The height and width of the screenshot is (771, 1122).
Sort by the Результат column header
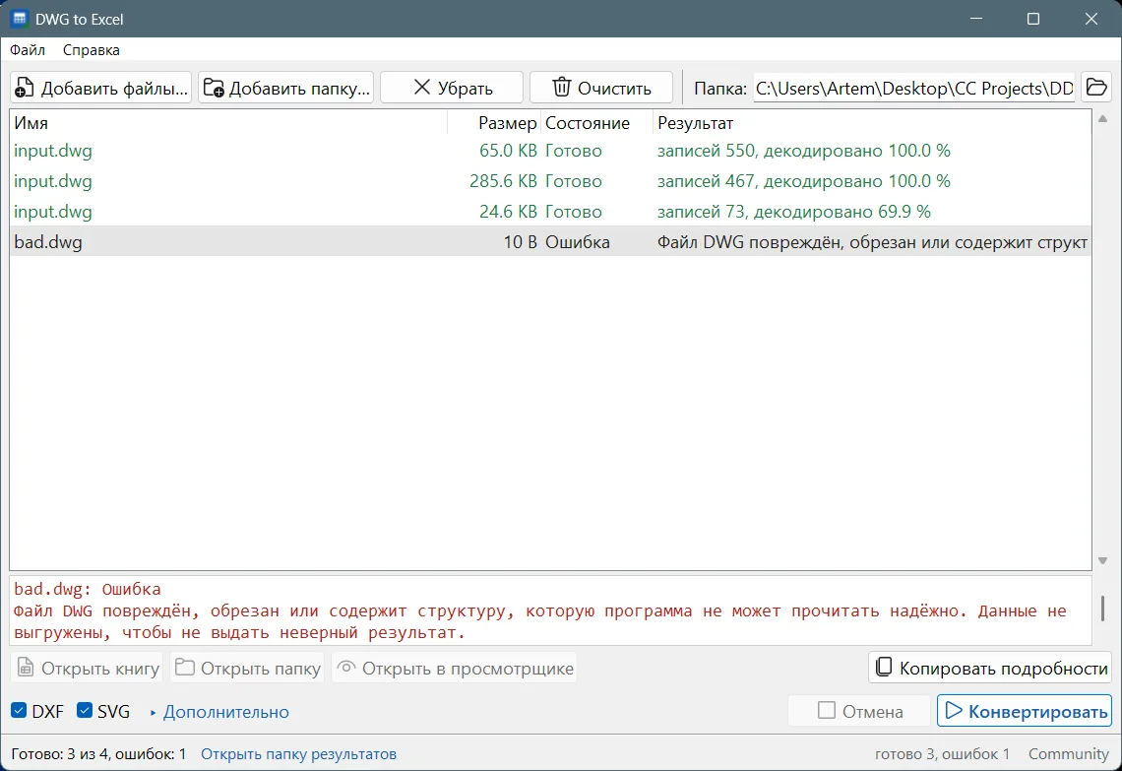tap(872, 123)
